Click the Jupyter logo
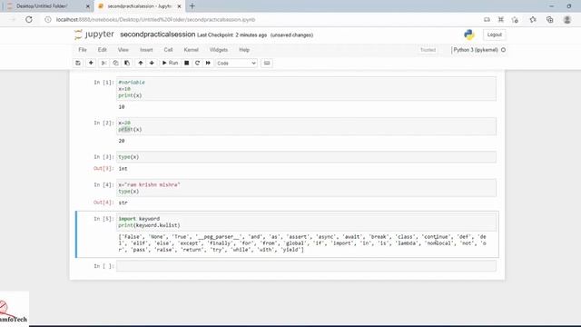Image resolution: width=581 pixels, height=327 pixels. (x=94, y=35)
